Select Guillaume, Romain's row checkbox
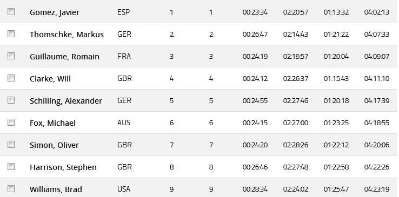The width and height of the screenshot is (399, 197). 11,56
